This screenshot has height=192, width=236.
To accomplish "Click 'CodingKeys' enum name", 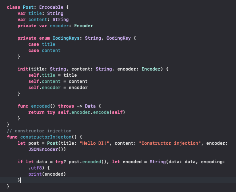I will (66, 38).
